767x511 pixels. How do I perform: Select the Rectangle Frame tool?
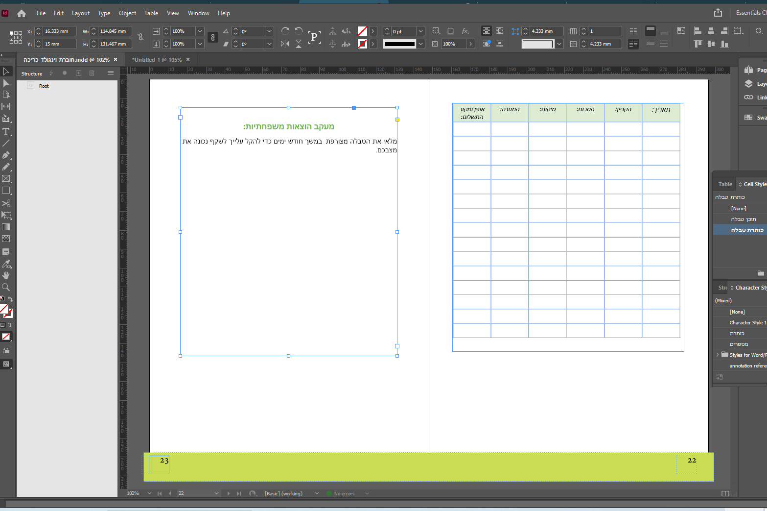point(6,179)
